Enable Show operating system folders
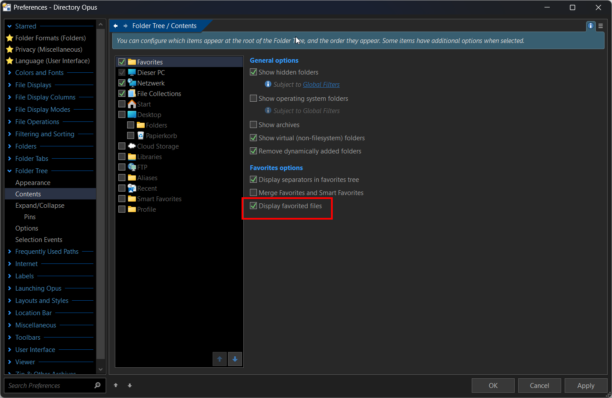The image size is (612, 398). 253,98
